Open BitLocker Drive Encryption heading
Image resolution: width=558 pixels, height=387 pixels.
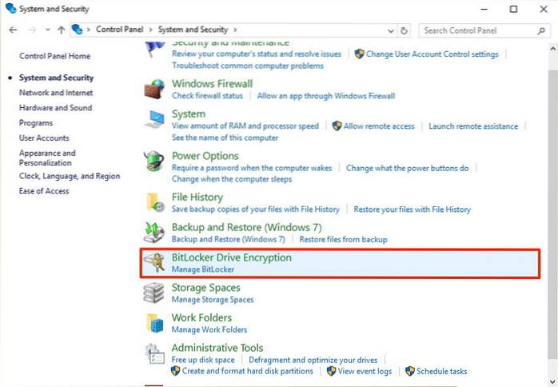tap(232, 257)
